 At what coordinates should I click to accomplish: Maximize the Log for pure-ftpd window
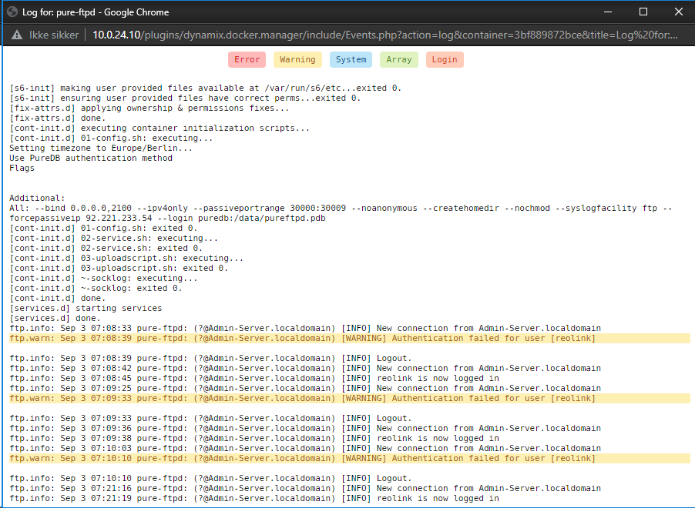[643, 12]
